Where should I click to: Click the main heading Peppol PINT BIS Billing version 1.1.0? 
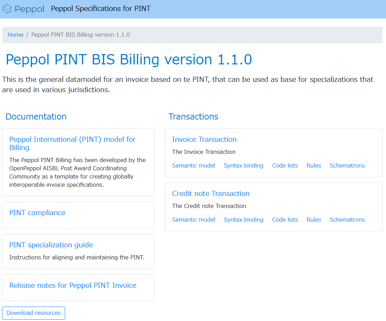tap(129, 60)
